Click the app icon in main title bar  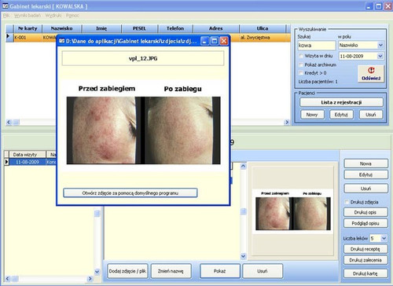point(6,5)
